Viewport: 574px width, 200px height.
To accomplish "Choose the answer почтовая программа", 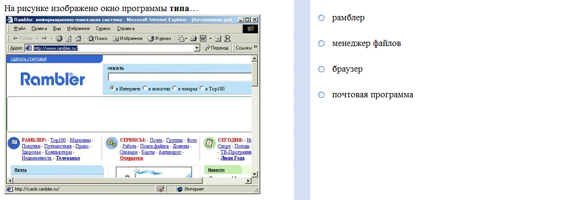I will click(x=321, y=95).
